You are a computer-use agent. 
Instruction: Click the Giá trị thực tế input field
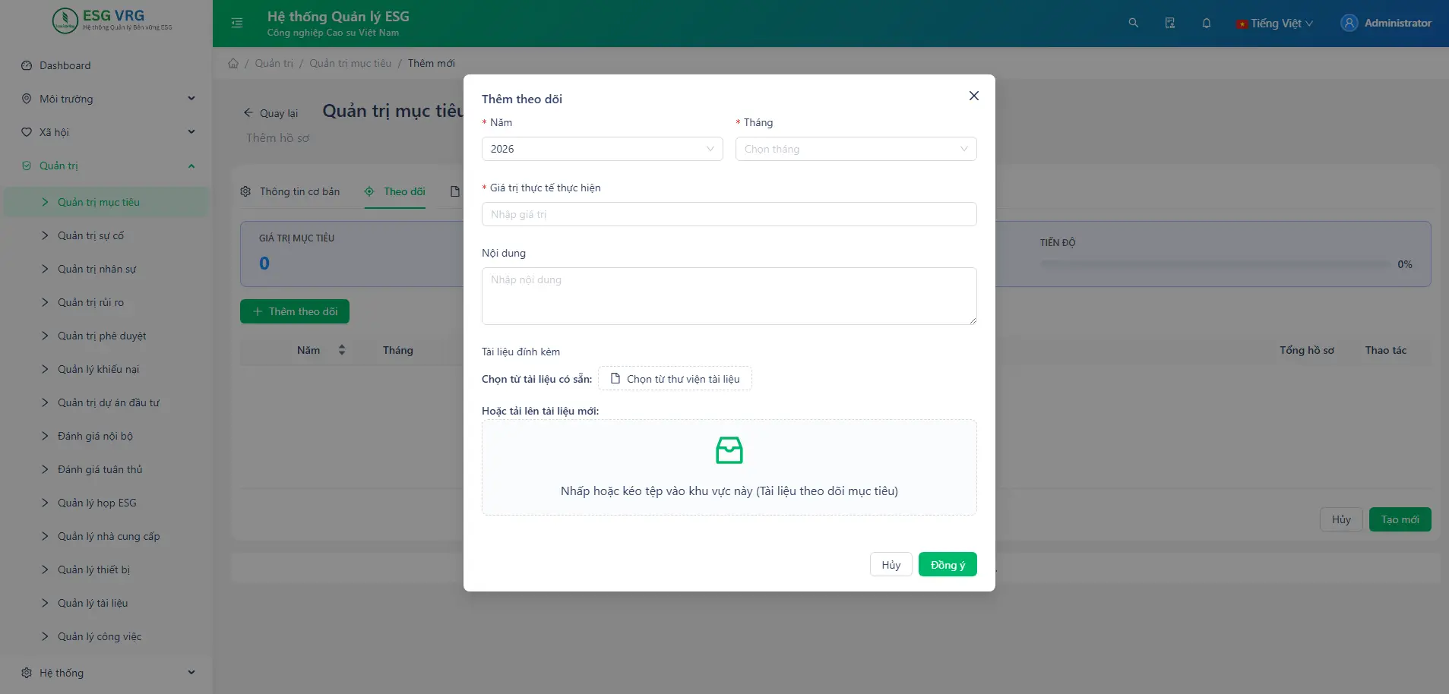click(x=729, y=214)
